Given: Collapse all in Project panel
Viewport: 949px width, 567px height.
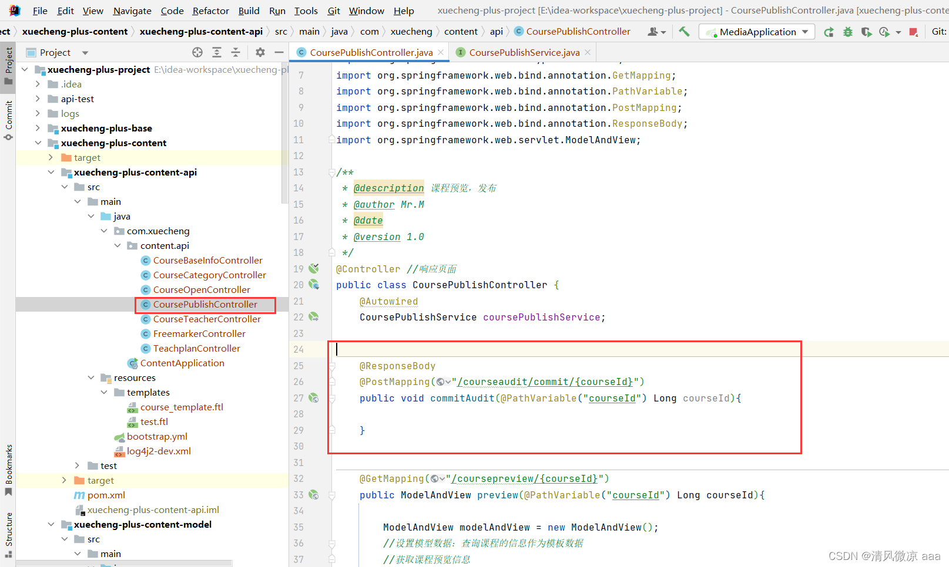Looking at the screenshot, I should [x=236, y=52].
